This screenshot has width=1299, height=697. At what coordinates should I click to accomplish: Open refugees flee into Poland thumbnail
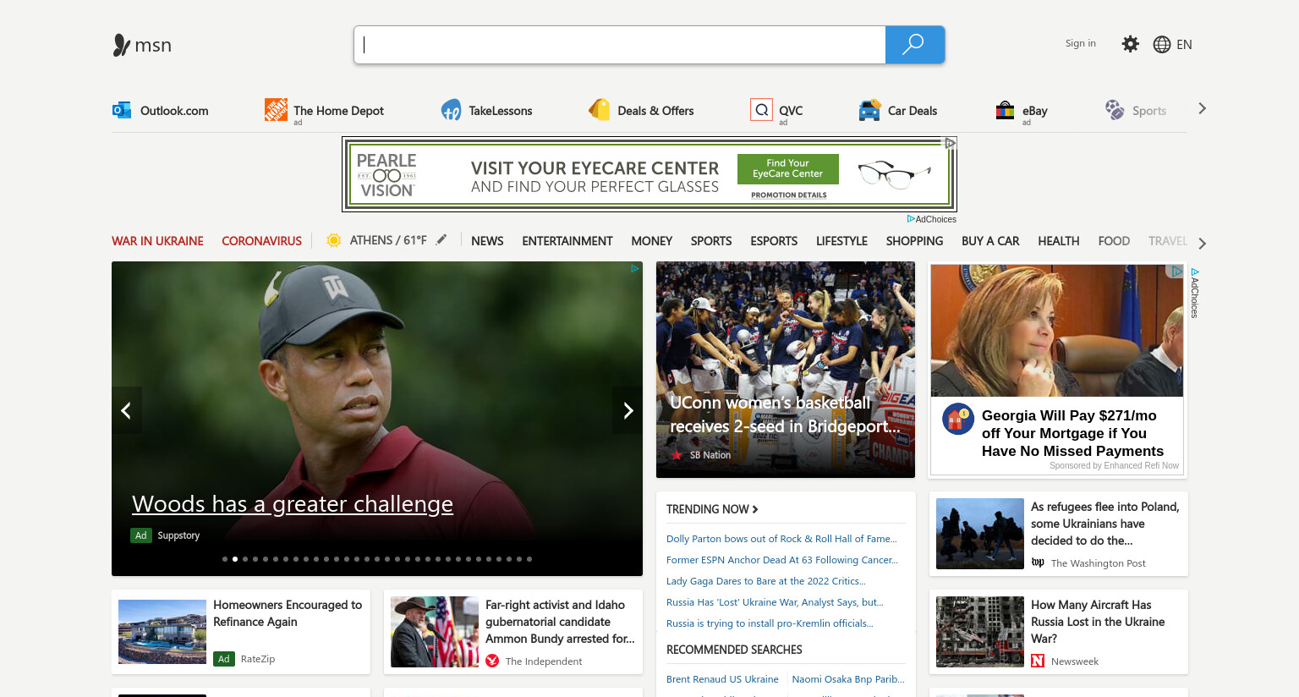(980, 534)
